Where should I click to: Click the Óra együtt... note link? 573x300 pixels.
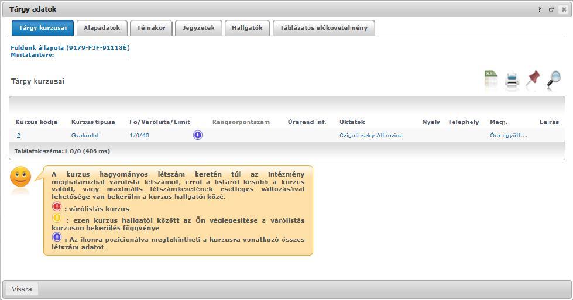point(508,136)
